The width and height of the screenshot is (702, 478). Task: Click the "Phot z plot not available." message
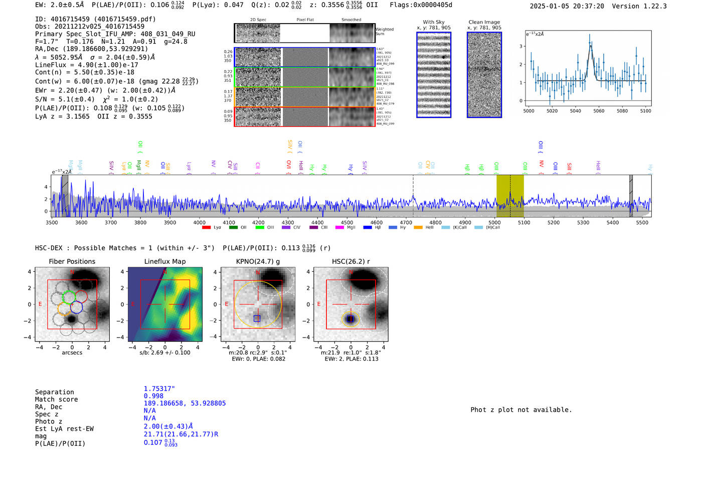point(521,410)
